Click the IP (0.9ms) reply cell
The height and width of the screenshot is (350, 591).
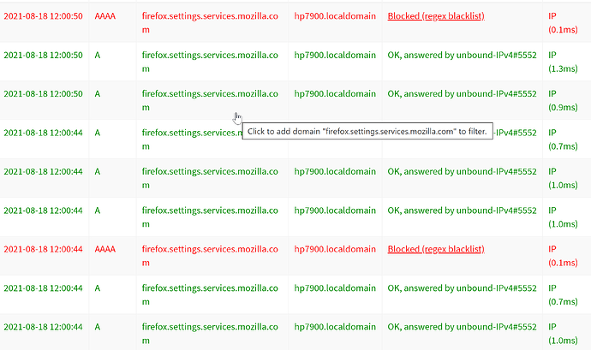click(x=563, y=101)
